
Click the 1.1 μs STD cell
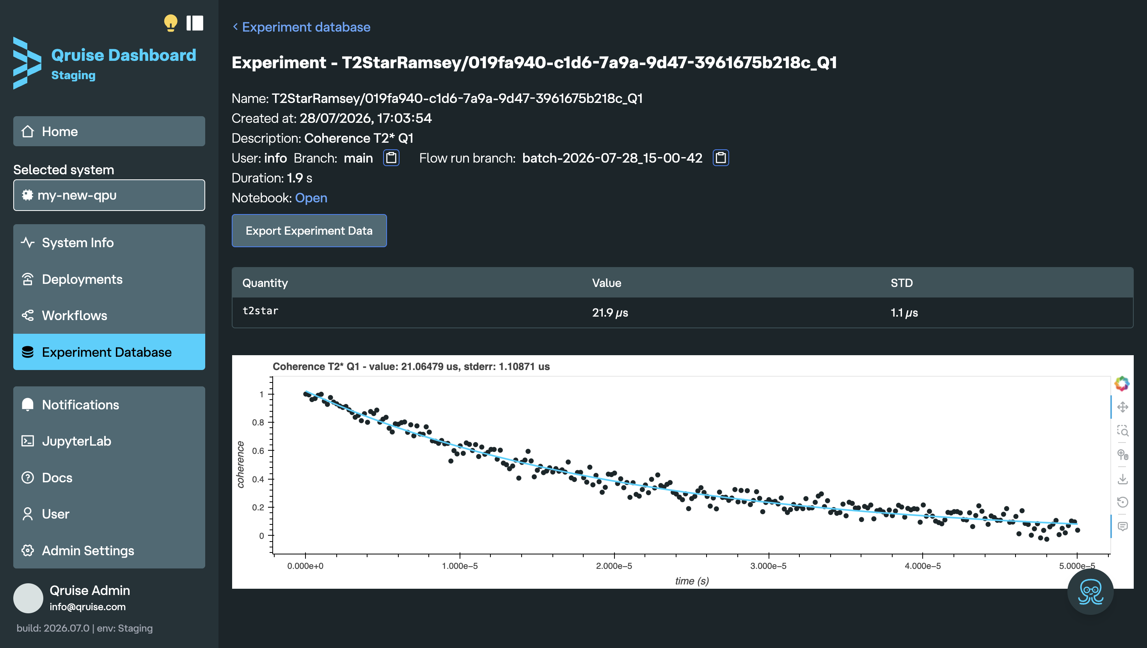click(904, 313)
